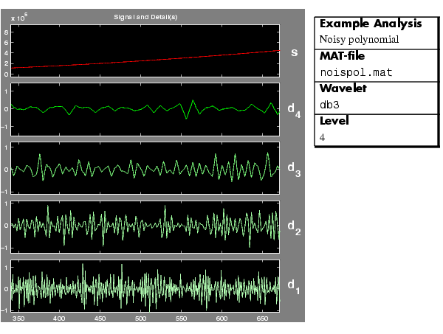Click the 's' label beside the signal plot
This screenshot has width=443, height=334.
point(294,52)
